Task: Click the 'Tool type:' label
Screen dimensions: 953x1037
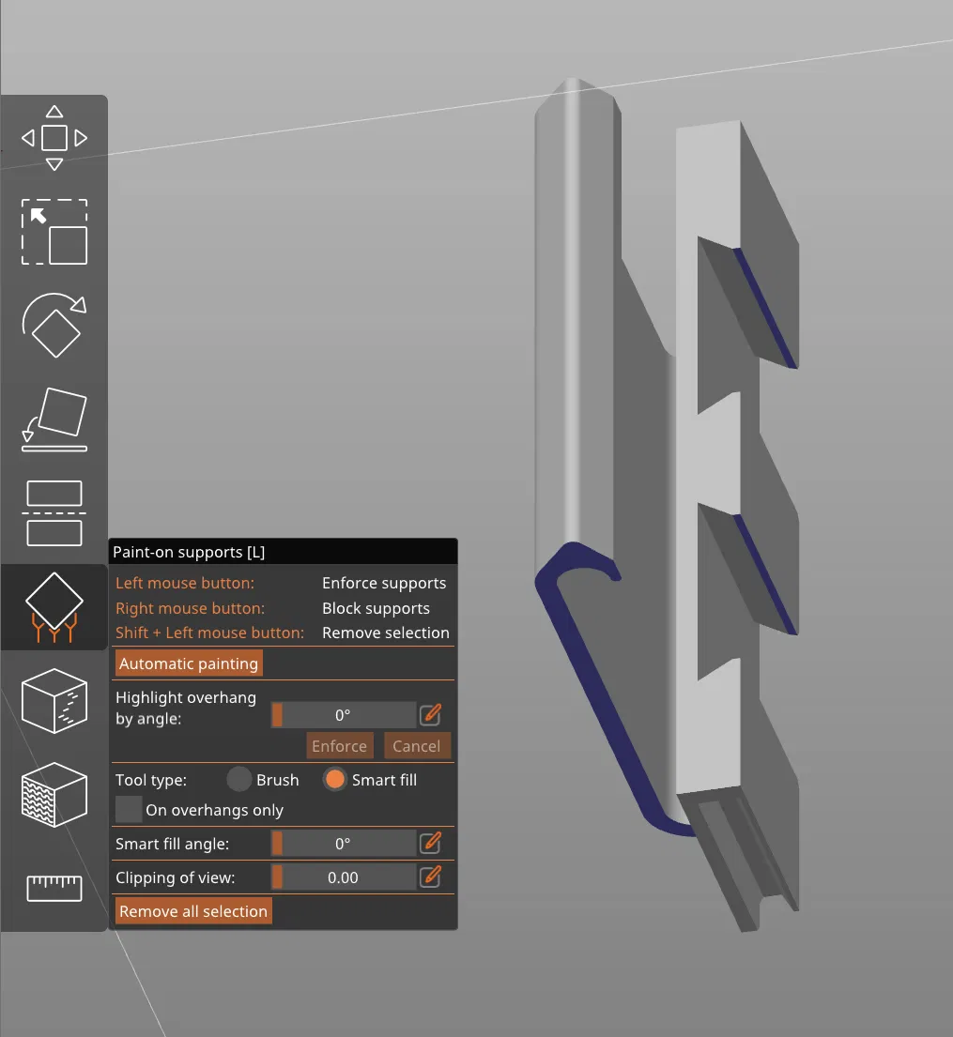Action: (151, 780)
